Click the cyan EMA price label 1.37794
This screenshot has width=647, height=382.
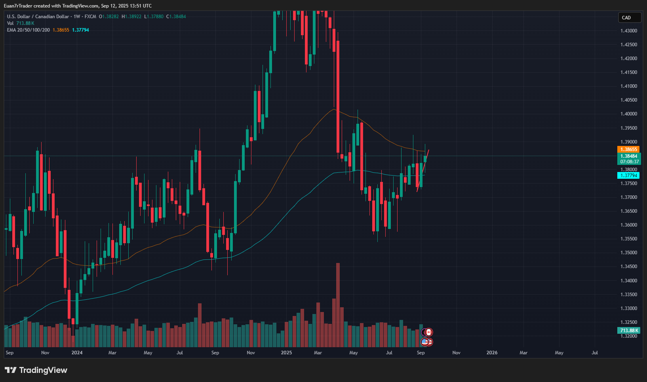(628, 176)
